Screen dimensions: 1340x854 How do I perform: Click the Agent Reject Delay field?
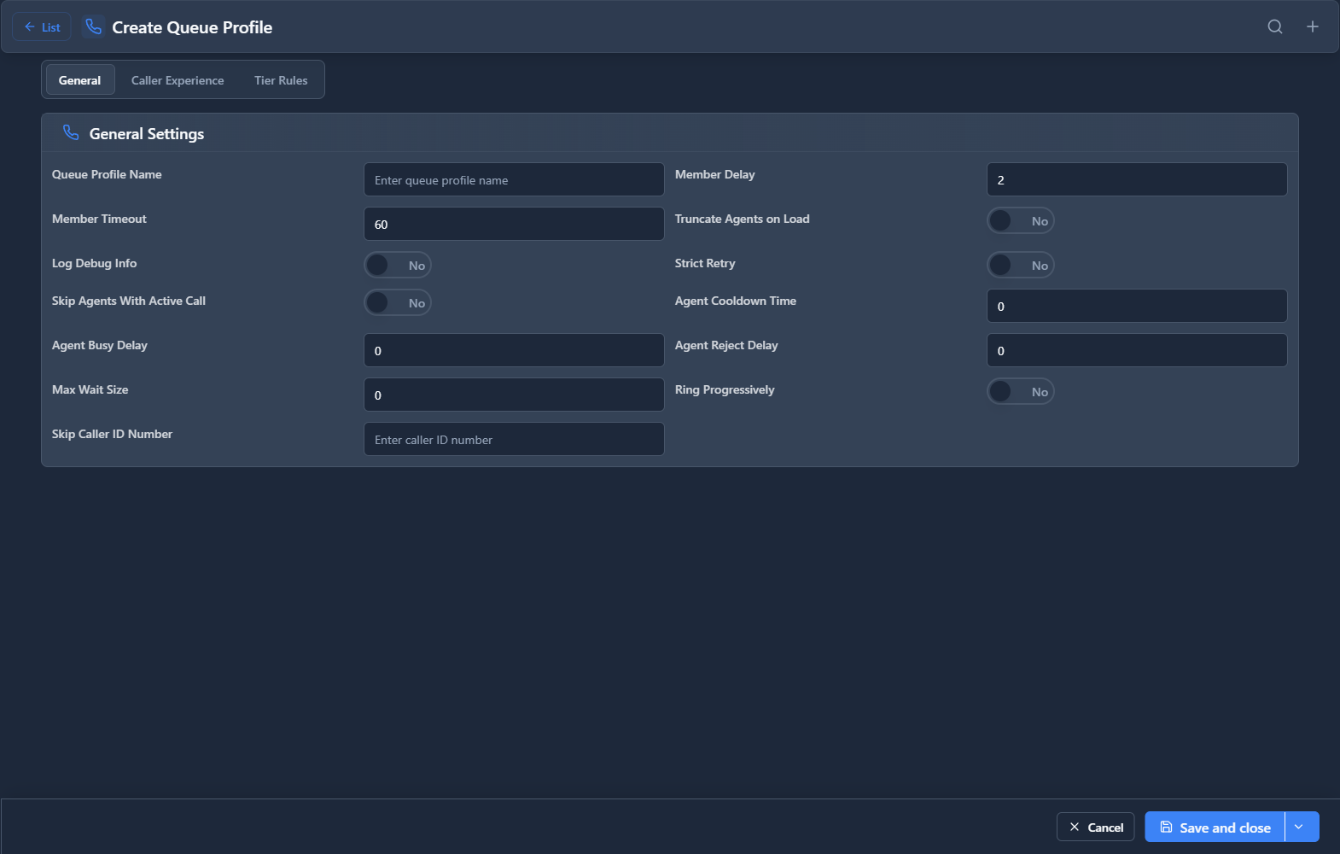[x=1137, y=350]
